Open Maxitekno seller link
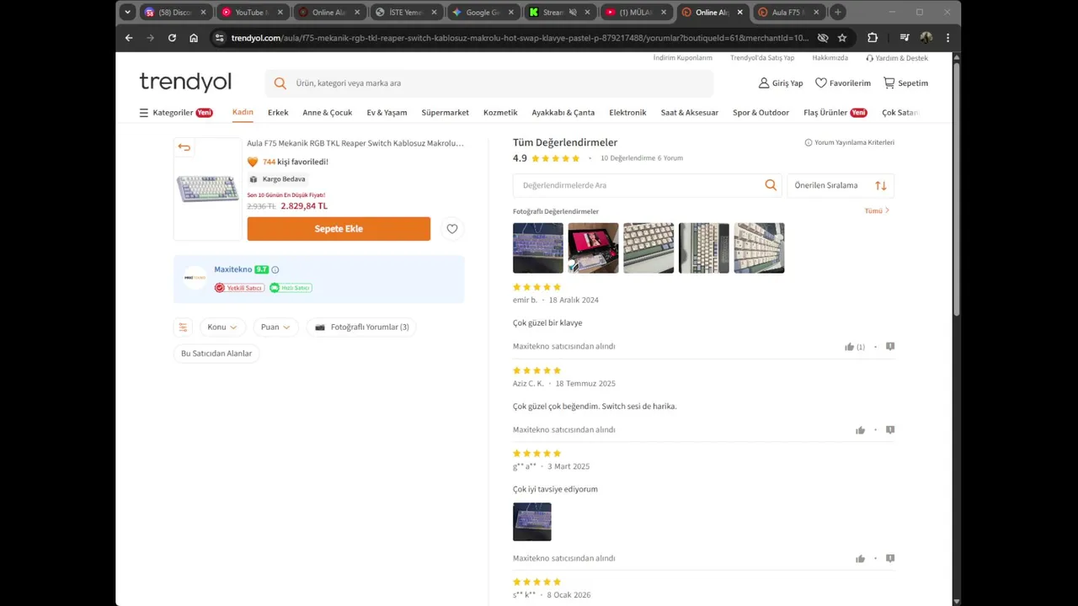 [x=232, y=269]
